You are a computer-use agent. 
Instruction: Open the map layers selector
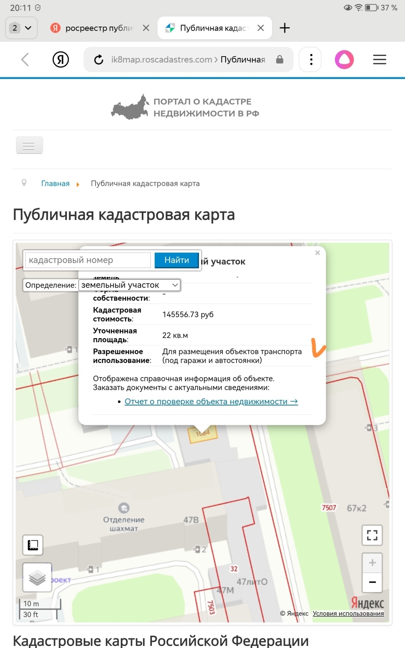37,577
